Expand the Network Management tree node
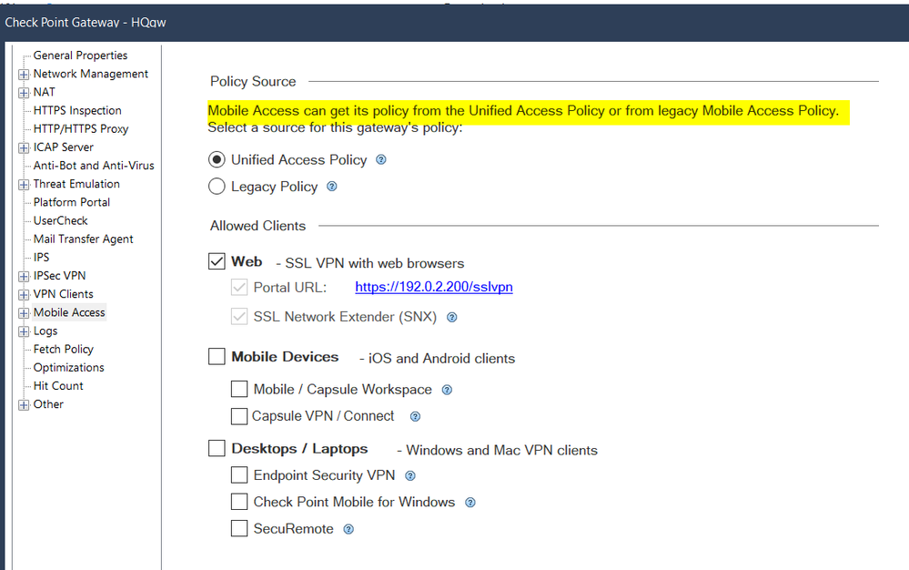 point(24,75)
